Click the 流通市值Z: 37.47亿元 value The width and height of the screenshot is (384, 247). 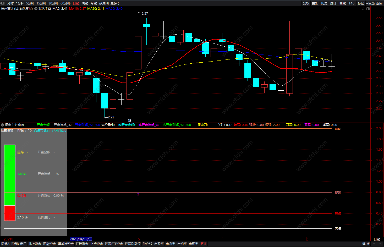[50, 130]
